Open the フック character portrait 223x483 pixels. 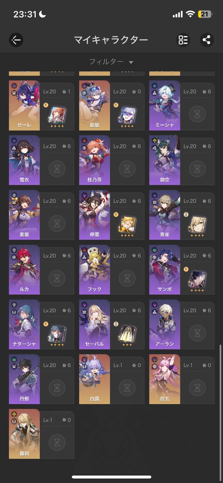94,269
